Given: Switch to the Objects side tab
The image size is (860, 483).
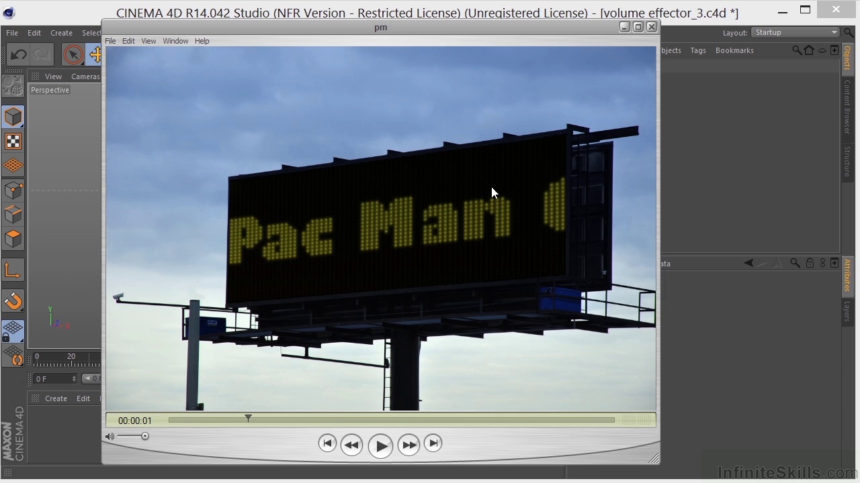Looking at the screenshot, I should [847, 58].
